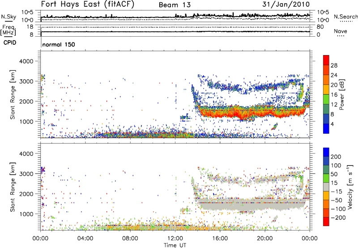
Task: Click the 16:00 time axis tick label
Action: [220, 239]
